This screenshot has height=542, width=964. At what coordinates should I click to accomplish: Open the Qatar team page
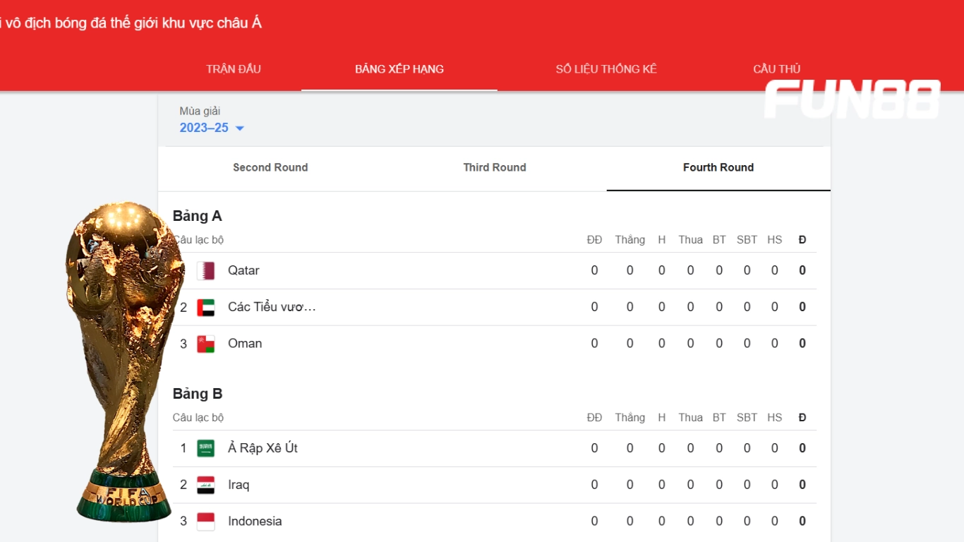[x=243, y=270]
